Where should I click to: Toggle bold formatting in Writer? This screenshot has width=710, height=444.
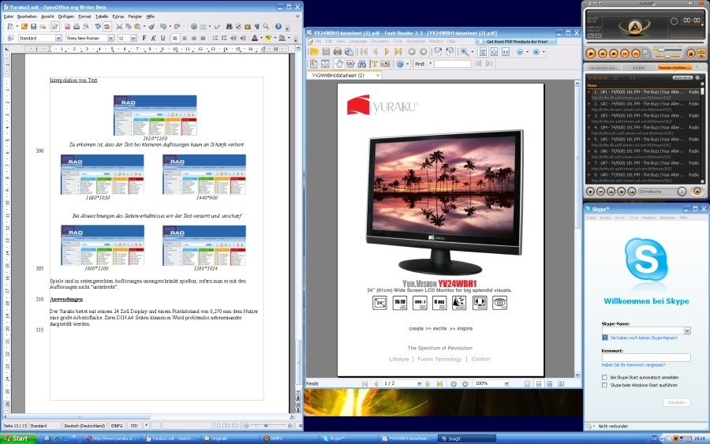[144, 38]
